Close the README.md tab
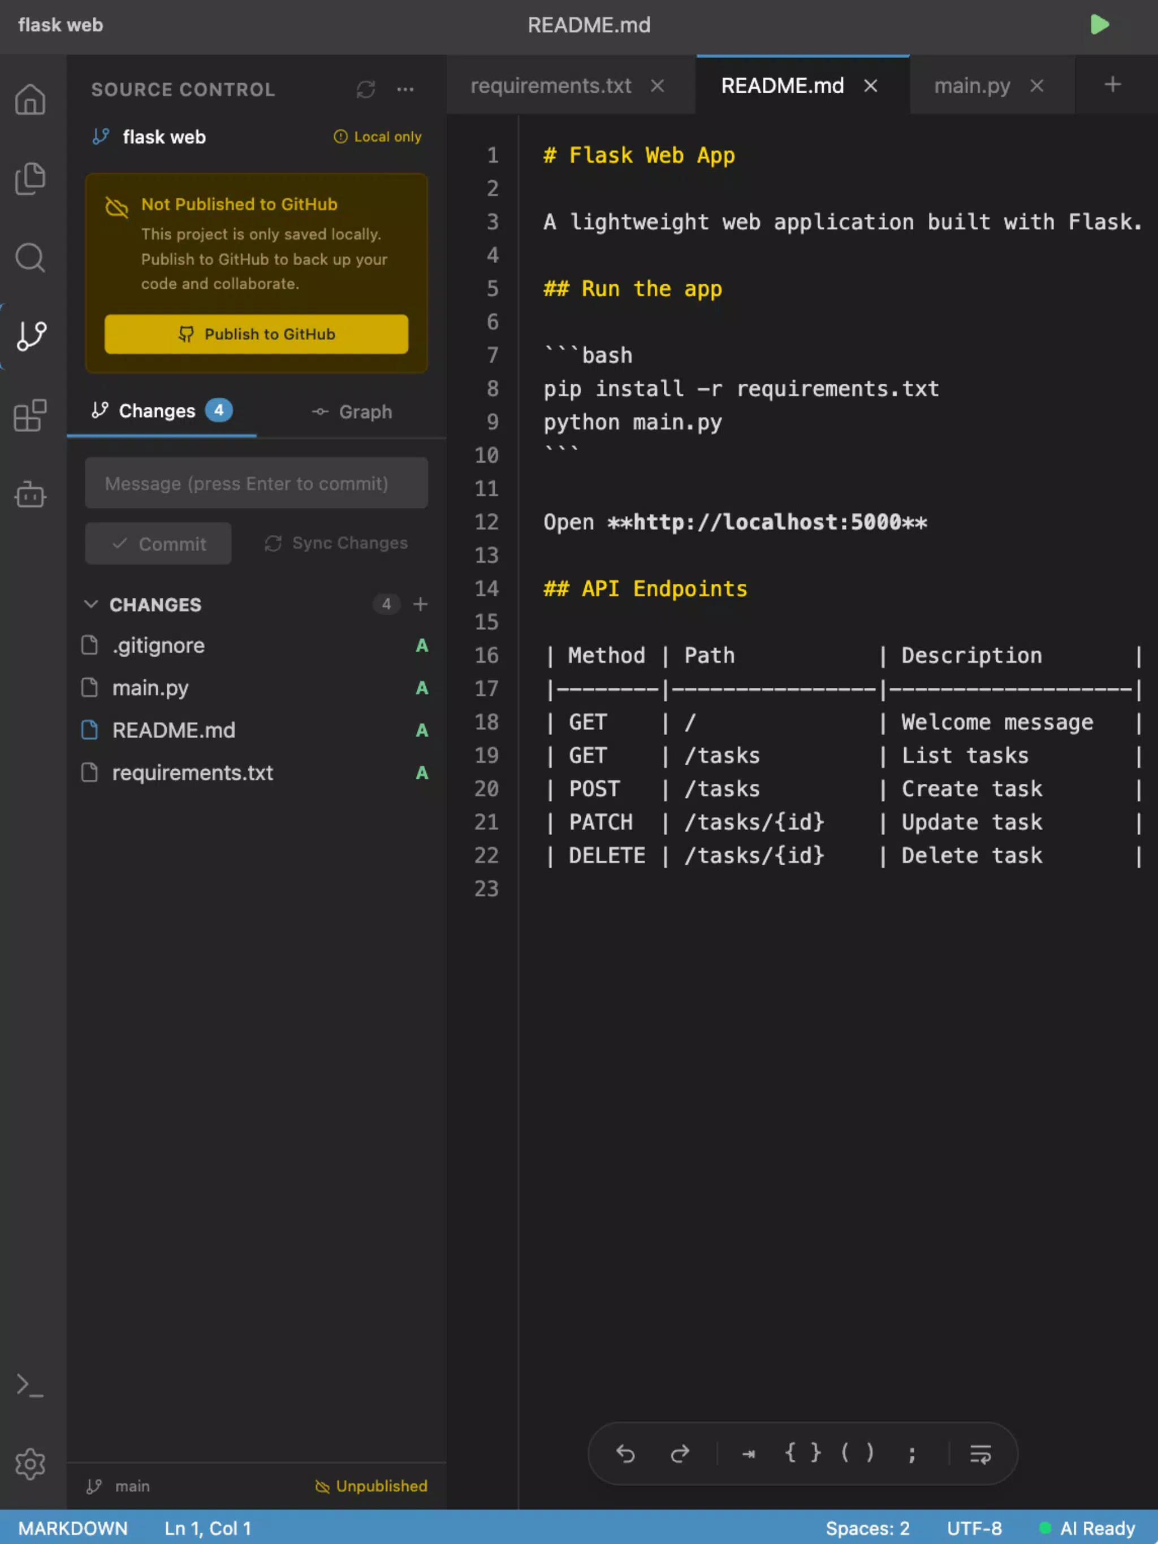Image resolution: width=1158 pixels, height=1544 pixels. tap(870, 86)
